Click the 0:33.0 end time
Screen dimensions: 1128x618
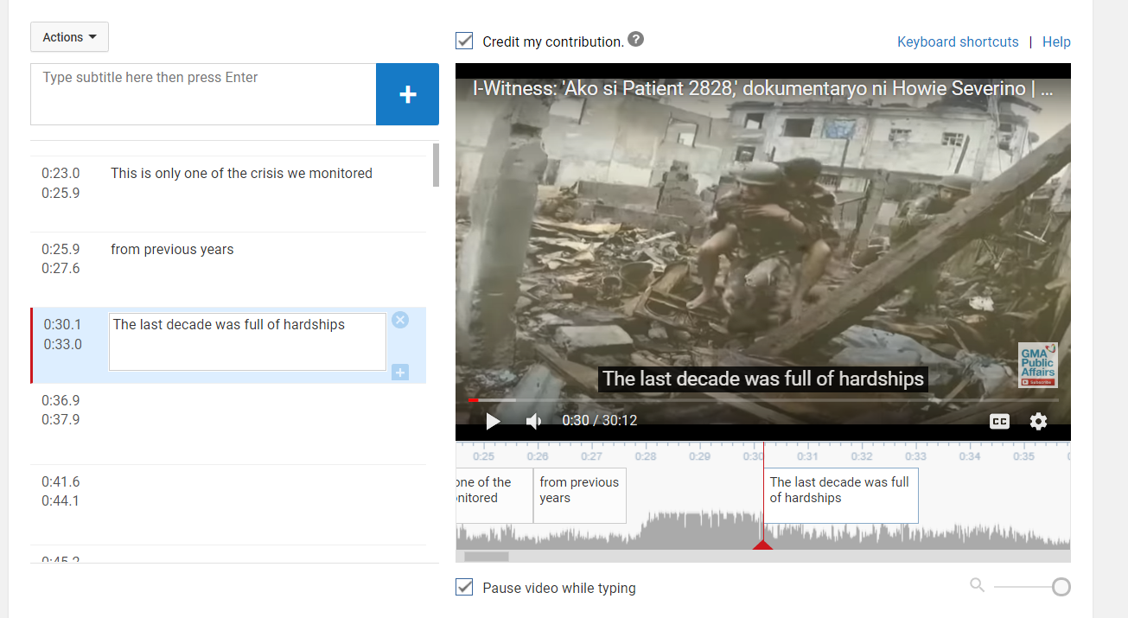coord(62,344)
